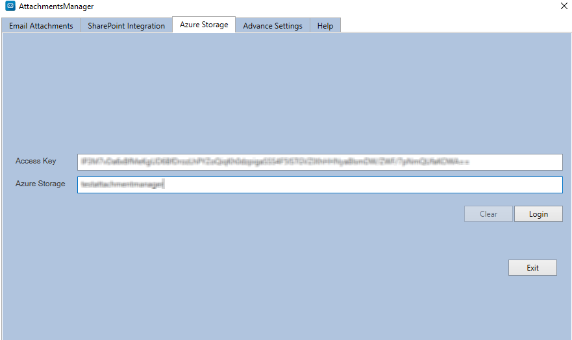Open the Help tab
Screen dimensions: 572x340
pyautogui.click(x=325, y=26)
